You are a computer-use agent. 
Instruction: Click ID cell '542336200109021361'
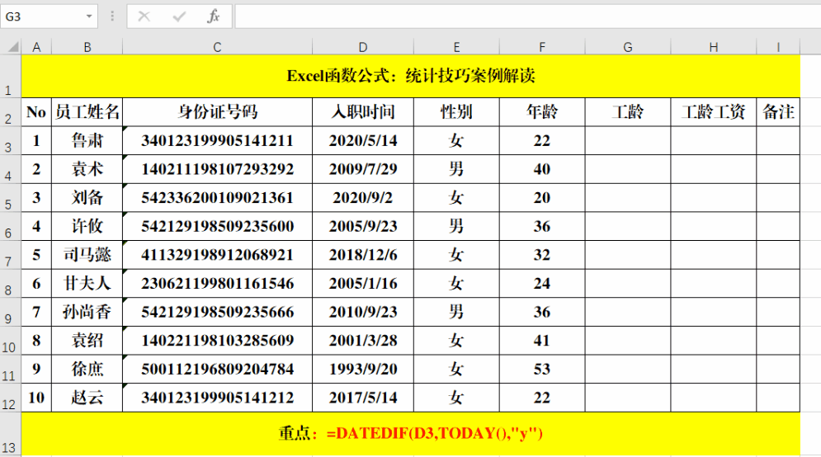pyautogui.click(x=217, y=198)
